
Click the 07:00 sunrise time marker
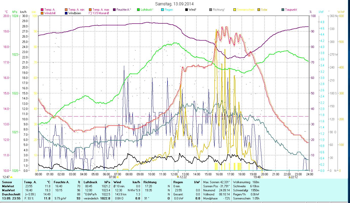[112, 177]
